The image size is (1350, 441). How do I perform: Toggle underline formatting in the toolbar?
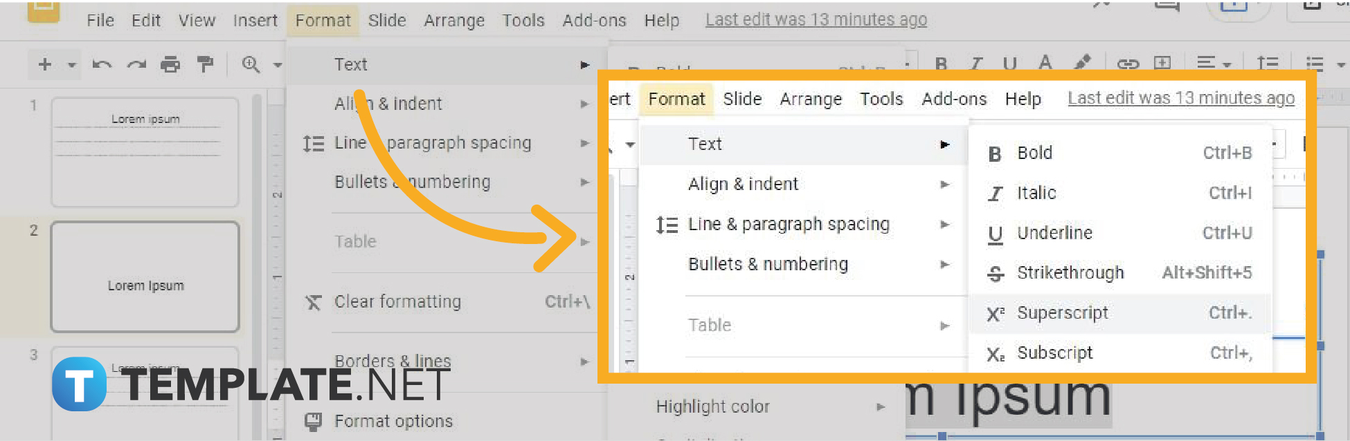(1009, 64)
